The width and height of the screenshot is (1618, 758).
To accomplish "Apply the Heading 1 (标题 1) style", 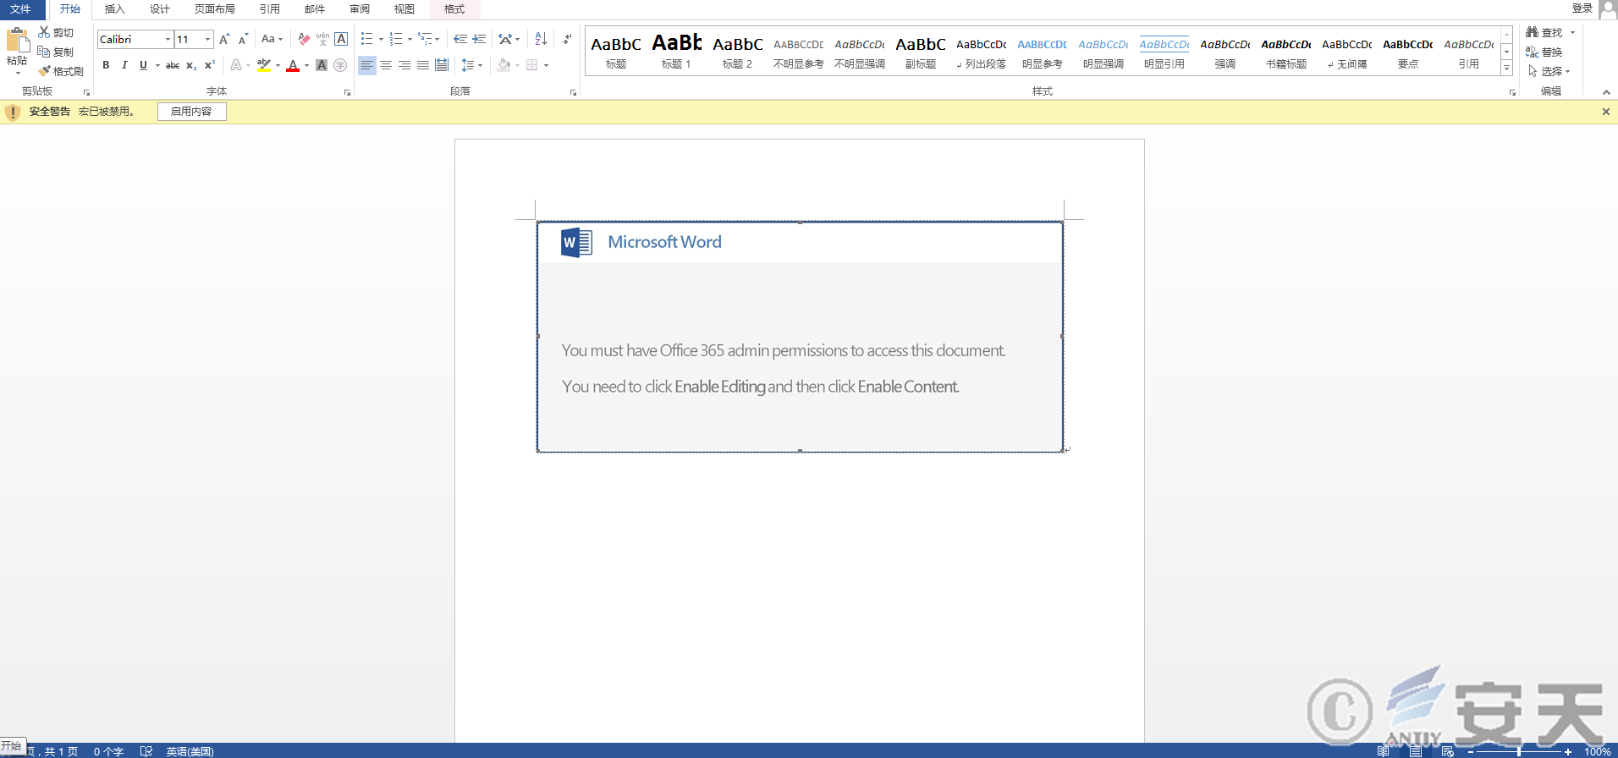I will pos(677,52).
